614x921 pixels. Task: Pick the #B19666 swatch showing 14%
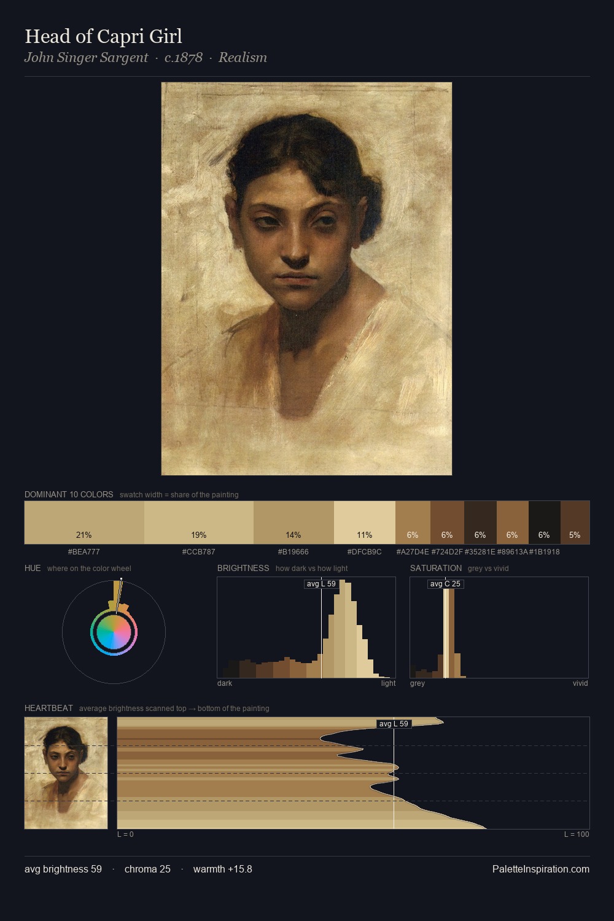point(293,523)
